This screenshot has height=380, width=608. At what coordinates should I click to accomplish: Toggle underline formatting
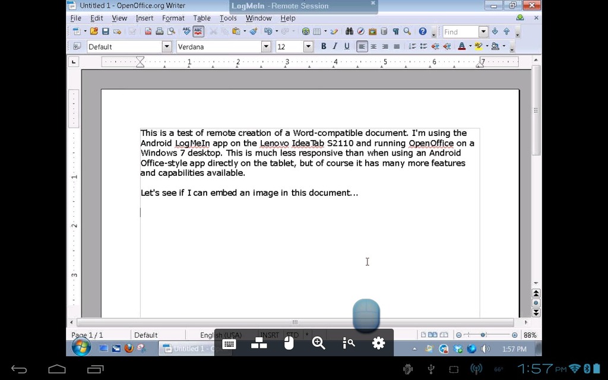[x=347, y=46]
